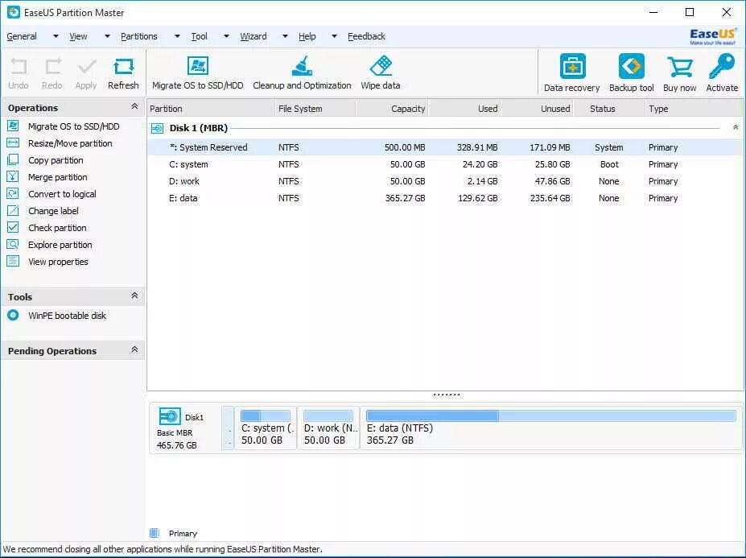This screenshot has width=746, height=558.
Task: Click the Disk 1 (MBR) disk icon
Action: (157, 128)
